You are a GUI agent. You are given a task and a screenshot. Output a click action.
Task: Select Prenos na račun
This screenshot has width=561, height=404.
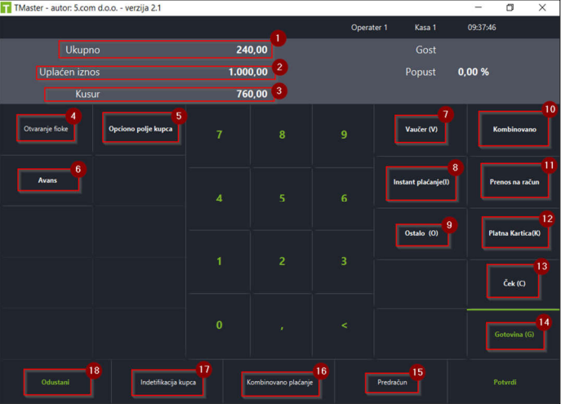click(x=514, y=182)
